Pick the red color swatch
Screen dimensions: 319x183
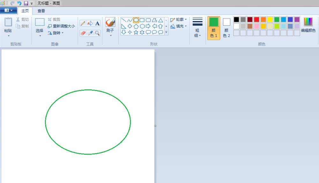pyautogui.click(x=256, y=19)
